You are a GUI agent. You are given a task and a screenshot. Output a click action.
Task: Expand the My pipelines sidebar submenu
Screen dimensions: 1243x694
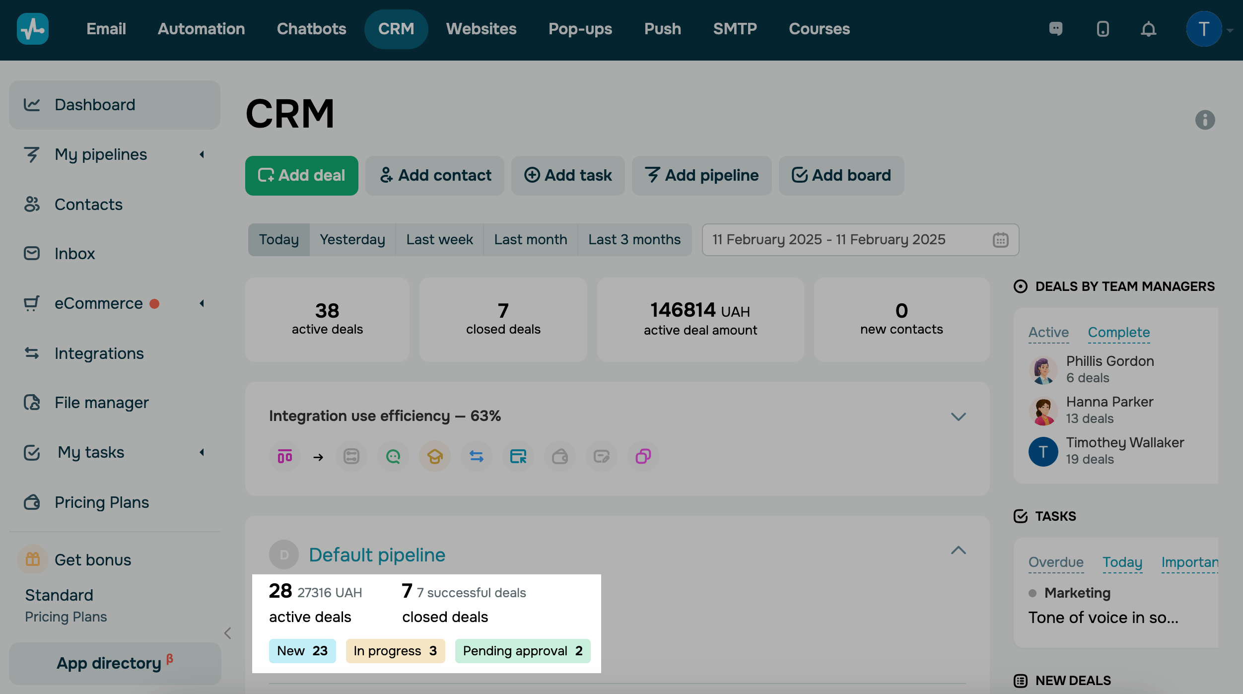pyautogui.click(x=202, y=155)
